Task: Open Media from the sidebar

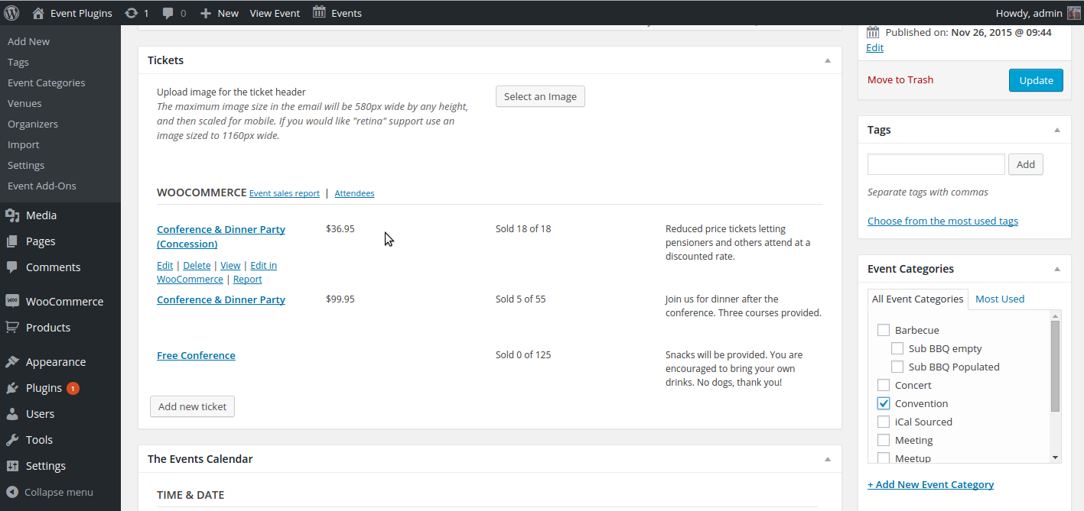Action: 41,215
